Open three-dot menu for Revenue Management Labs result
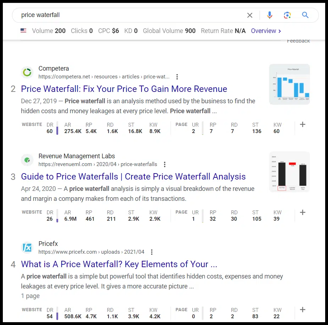The width and height of the screenshot is (328, 325). click(x=165, y=164)
